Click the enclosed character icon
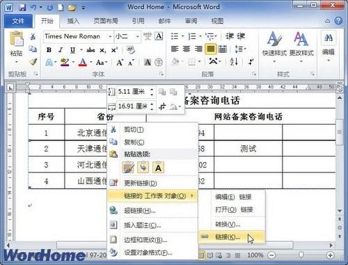This screenshot has width=348, height=265. 159,62
